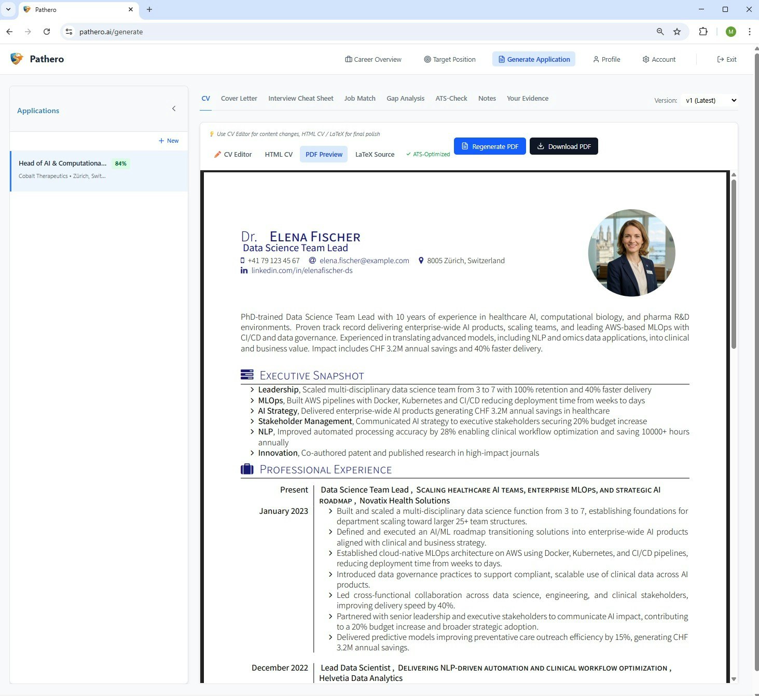Bookmark this page with star icon
The image size is (759, 696).
[x=677, y=32]
